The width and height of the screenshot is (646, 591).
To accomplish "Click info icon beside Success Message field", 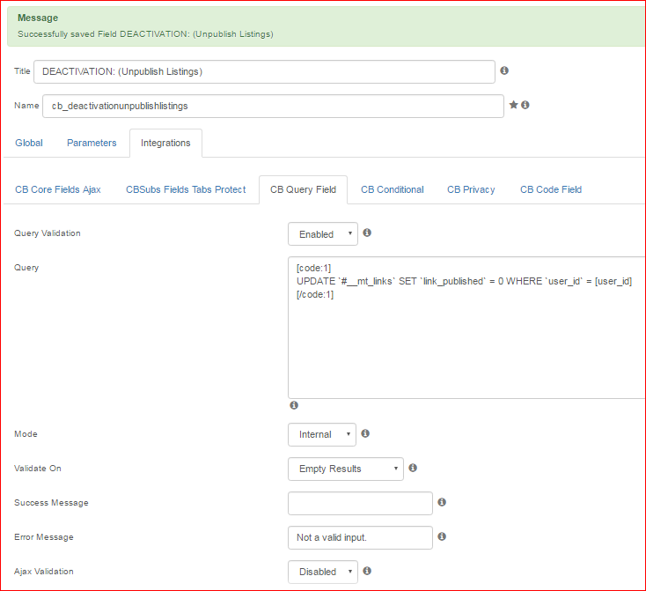I will pyautogui.click(x=442, y=502).
